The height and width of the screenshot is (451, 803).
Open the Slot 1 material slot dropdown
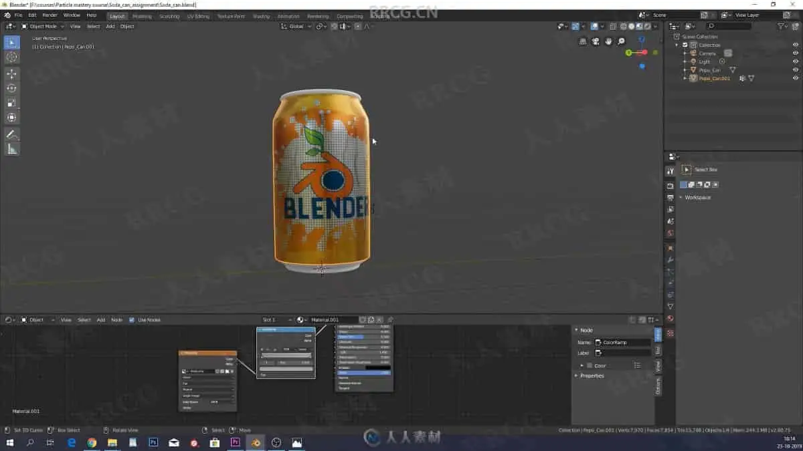click(x=278, y=320)
